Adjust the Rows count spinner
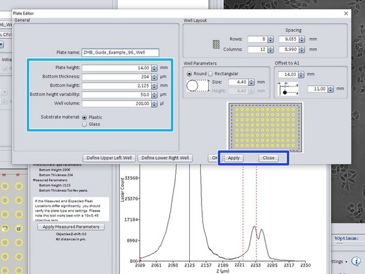Viewport: 365px width, 274px height. [x=271, y=39]
